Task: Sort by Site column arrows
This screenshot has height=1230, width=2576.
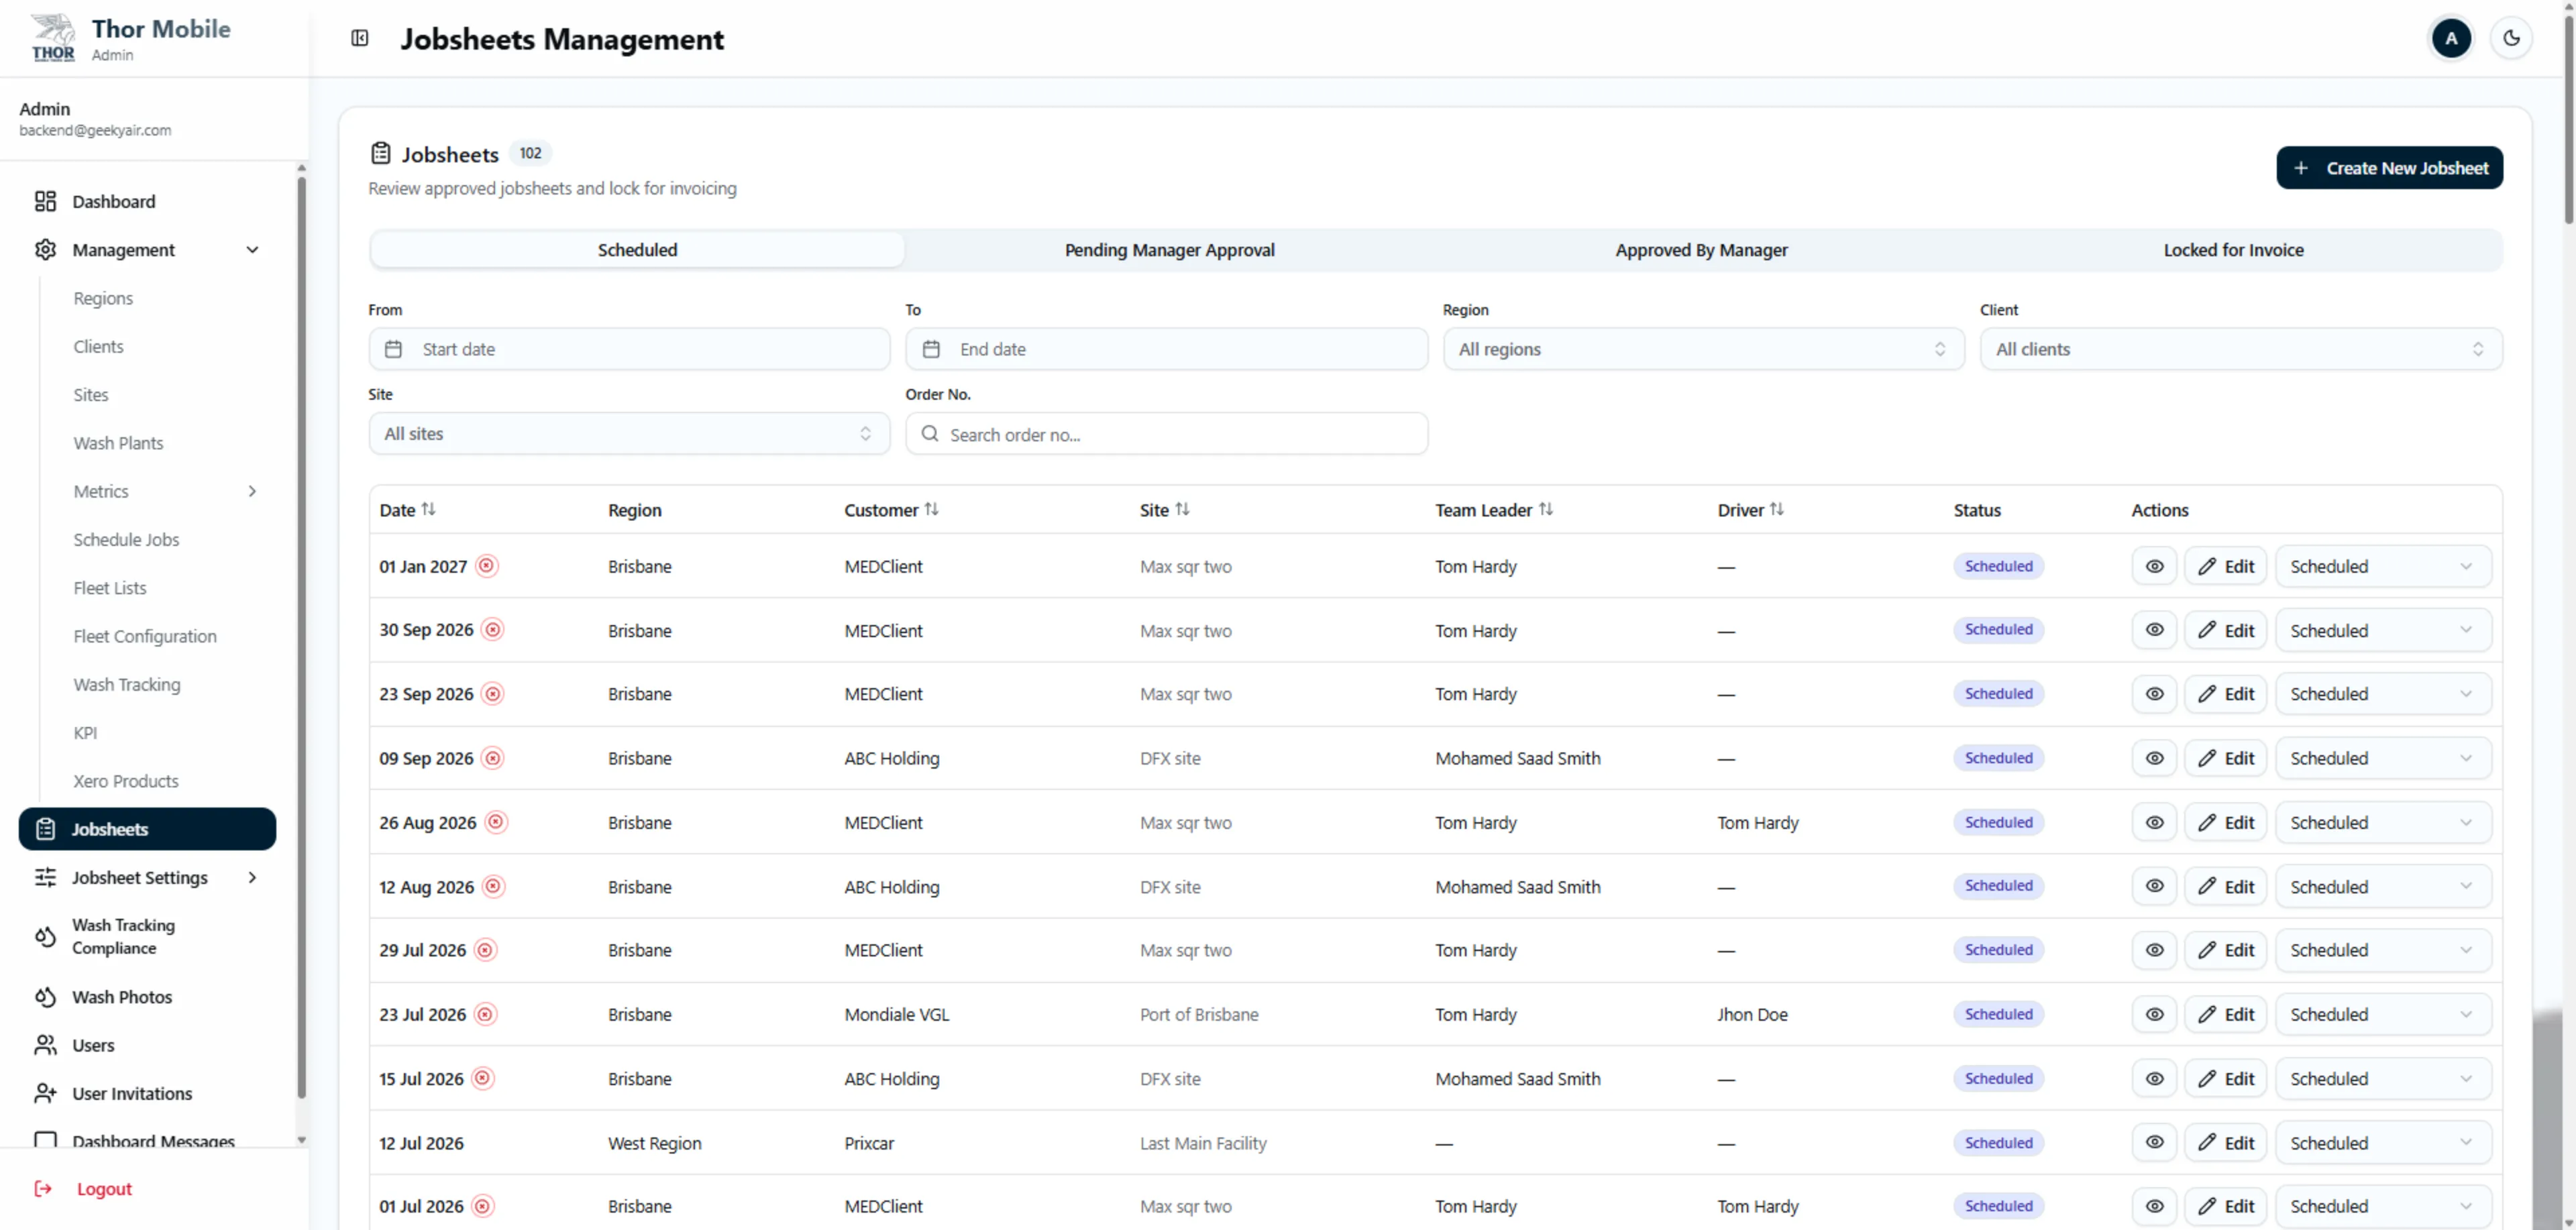Action: [1183, 509]
